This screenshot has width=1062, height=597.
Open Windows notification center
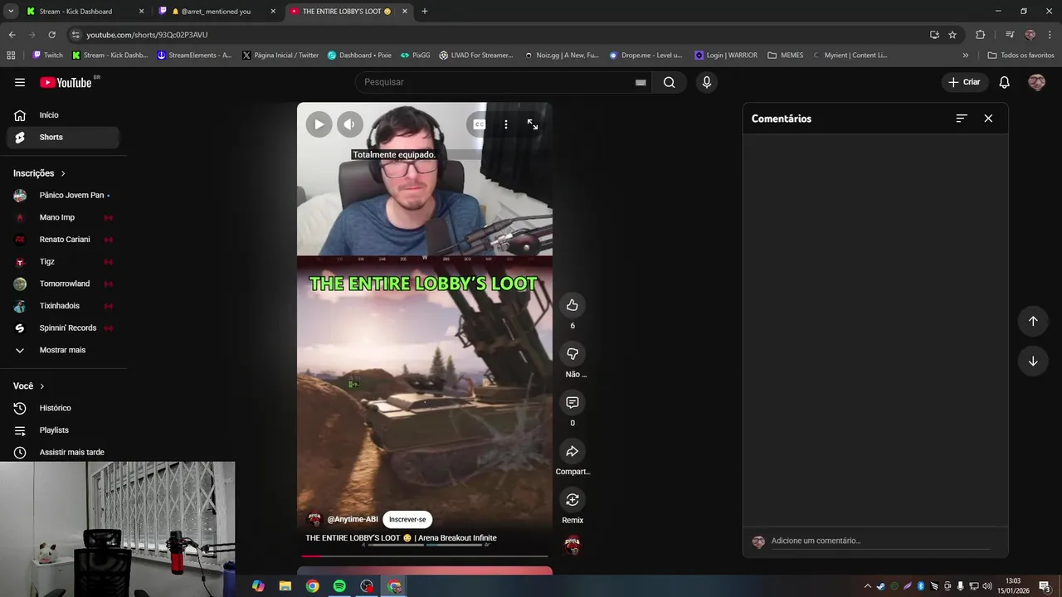coord(1045,586)
